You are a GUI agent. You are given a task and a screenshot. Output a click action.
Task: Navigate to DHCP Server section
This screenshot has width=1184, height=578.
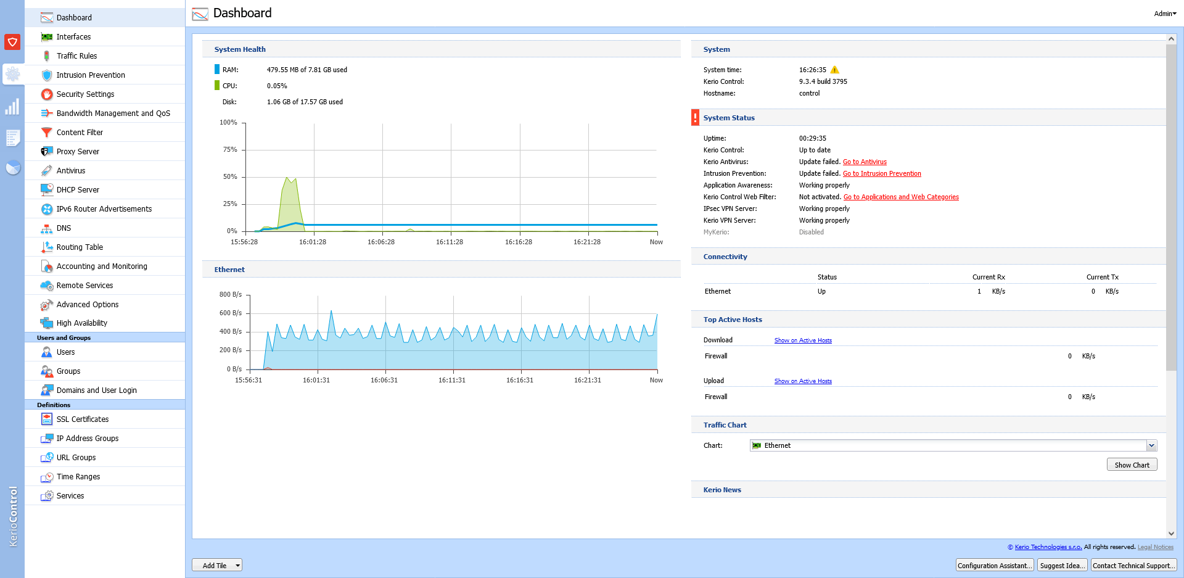pyautogui.click(x=78, y=190)
